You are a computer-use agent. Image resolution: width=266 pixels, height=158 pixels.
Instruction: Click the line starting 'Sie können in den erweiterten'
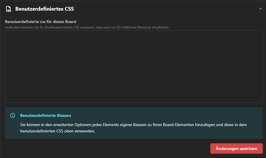click(133, 125)
